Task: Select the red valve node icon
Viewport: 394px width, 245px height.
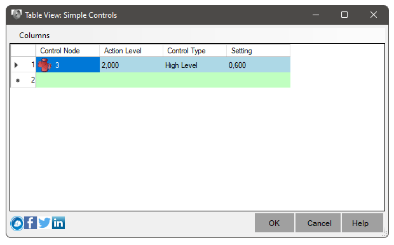Action: point(44,65)
